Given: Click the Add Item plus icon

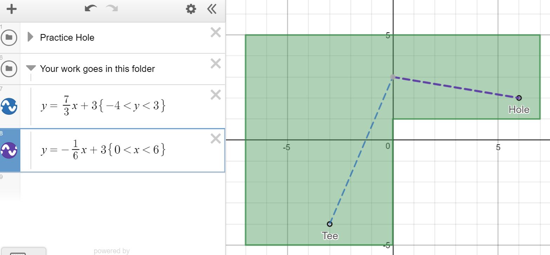Looking at the screenshot, I should tap(12, 9).
